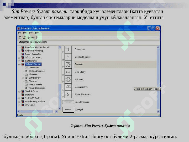The image size is (189, 142).
Task: Expand the xPC Target tree node
Action: [19, 105]
